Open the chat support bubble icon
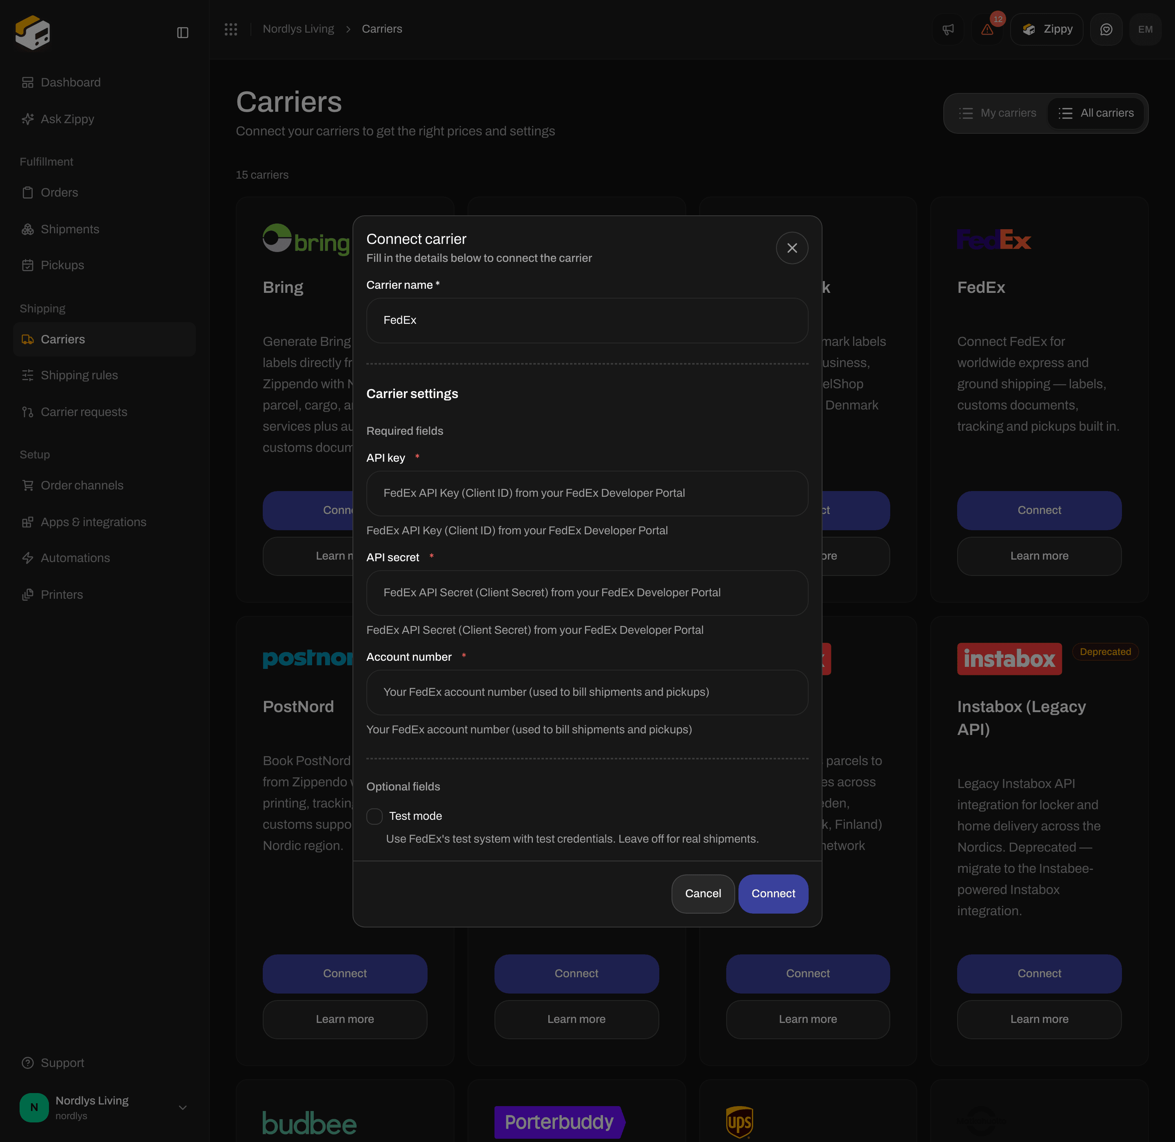1175x1142 pixels. 1106,29
